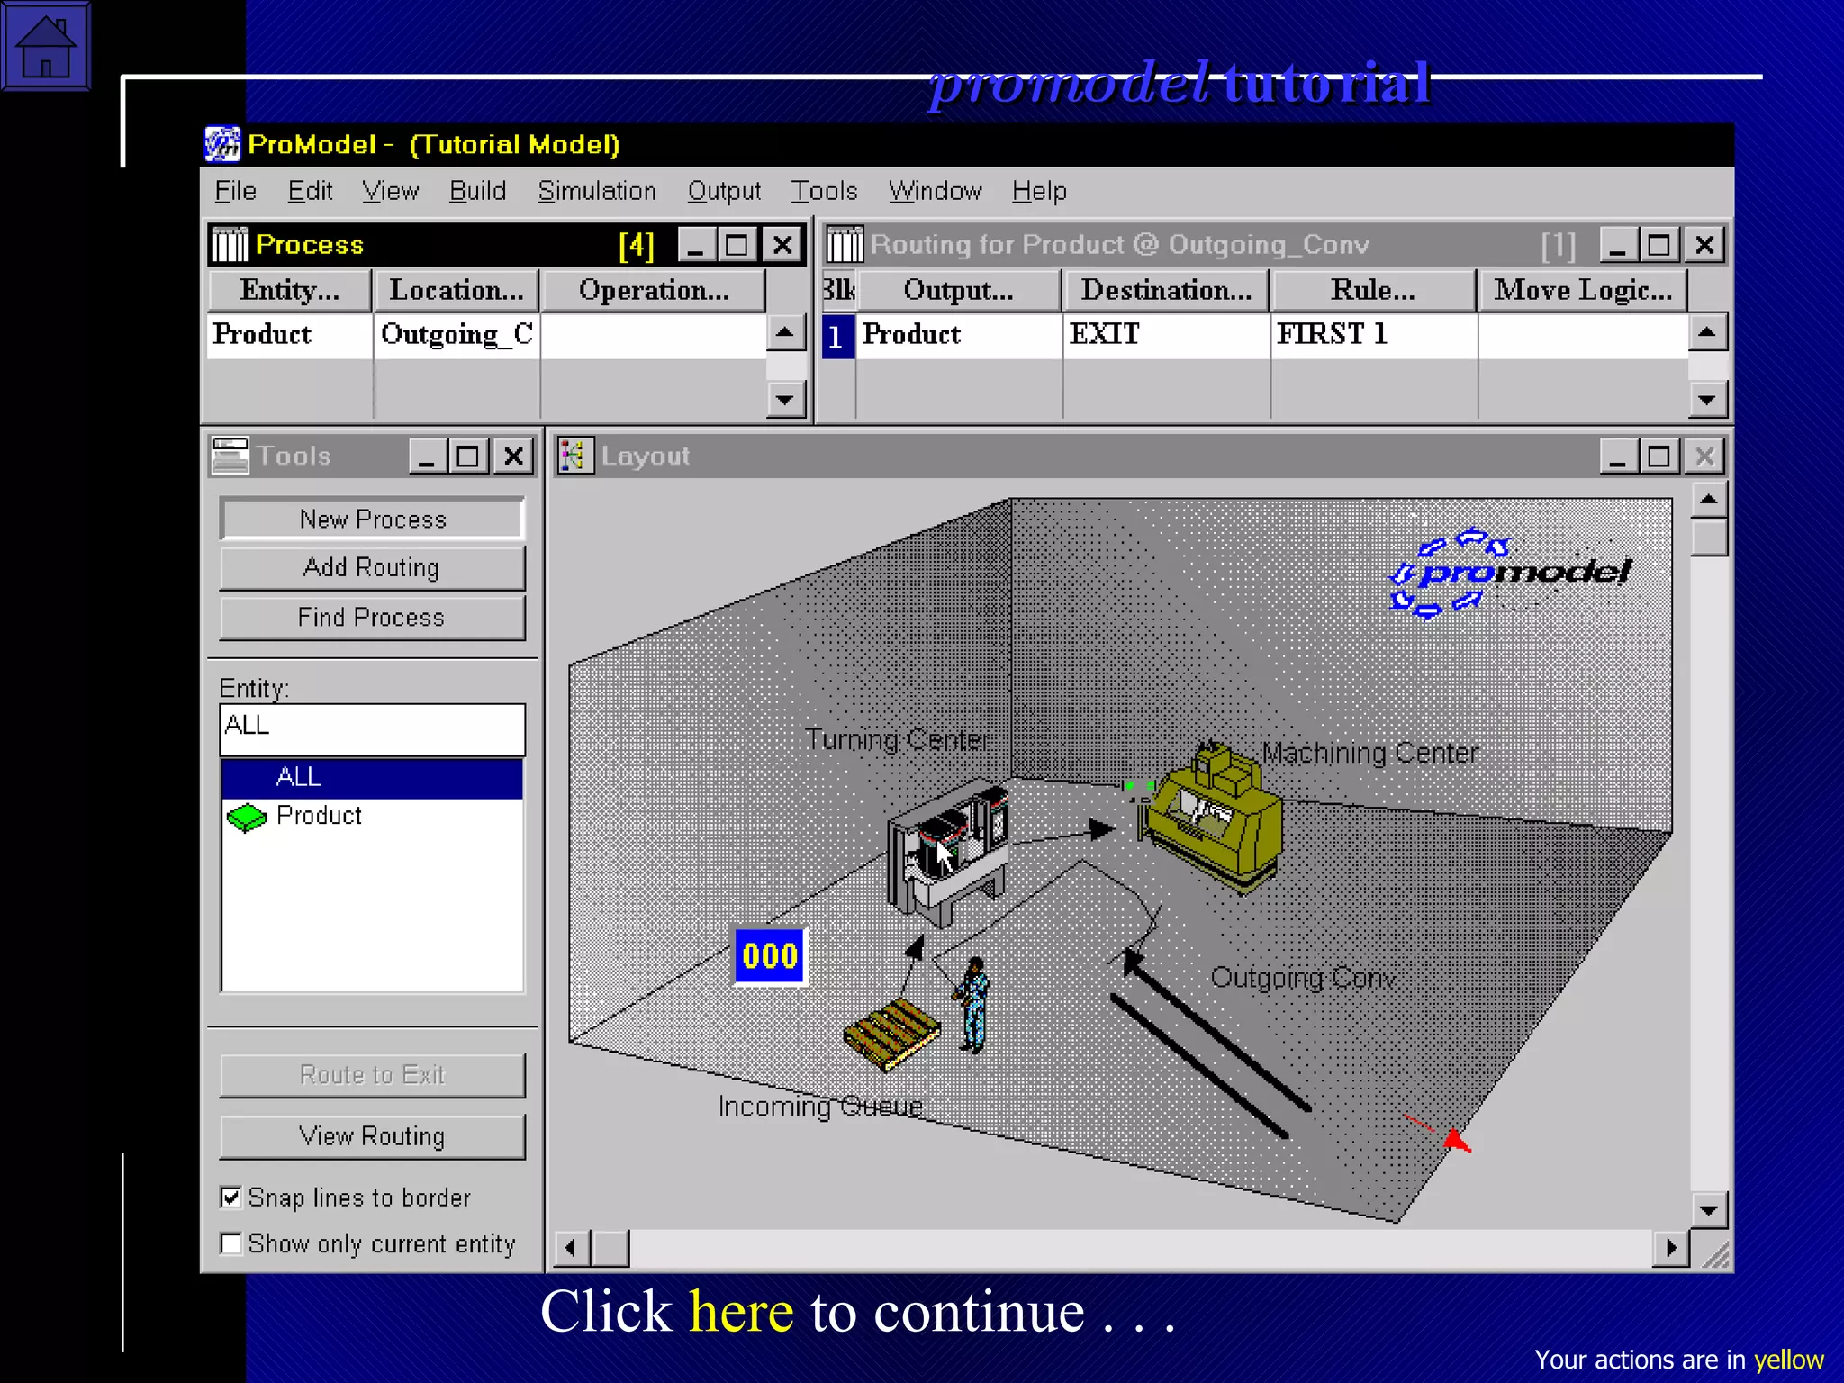Click the ProModel application title icon
The image size is (1844, 1383).
(221, 144)
